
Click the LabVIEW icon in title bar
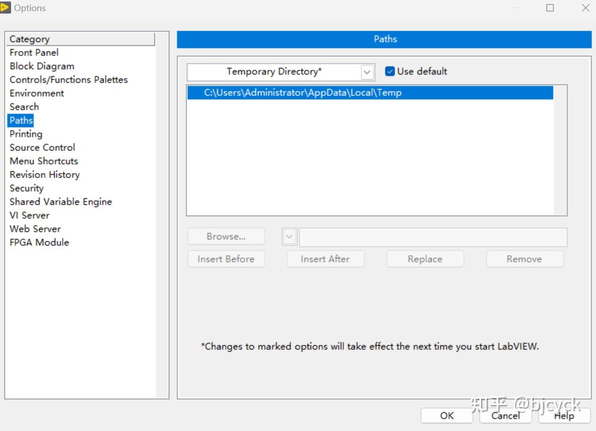pyautogui.click(x=6, y=8)
